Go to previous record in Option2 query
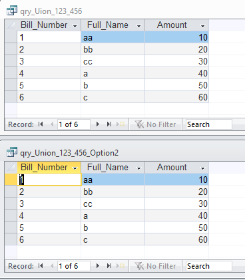This screenshot has height=280, width=245. (52, 266)
